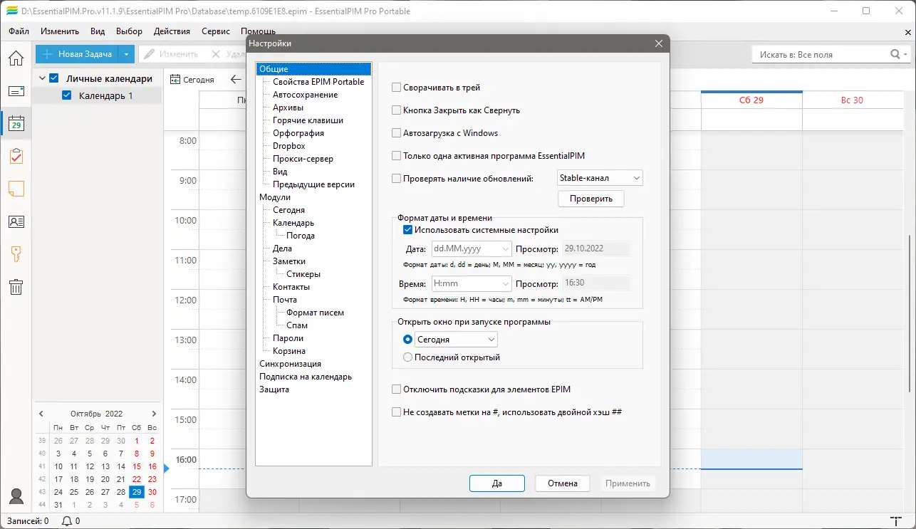Screen dimensions: 916x529
Task: Create item with Новая Задача button
Action: pos(78,54)
